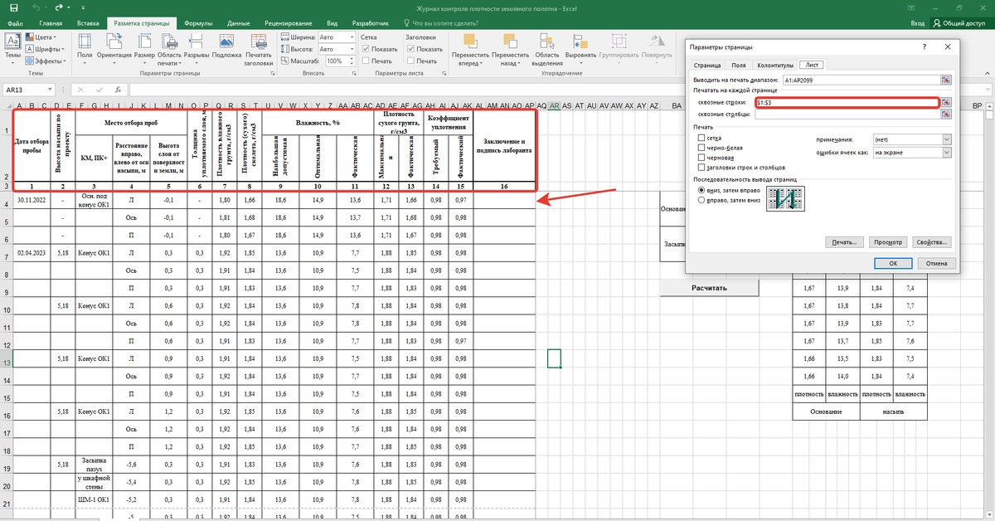The height and width of the screenshot is (521, 995).
Task: Click range selector icon next to сквозные строки
Action: pos(946,102)
